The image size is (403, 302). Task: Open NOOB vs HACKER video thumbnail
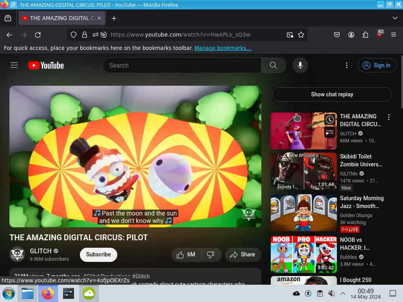(x=303, y=254)
